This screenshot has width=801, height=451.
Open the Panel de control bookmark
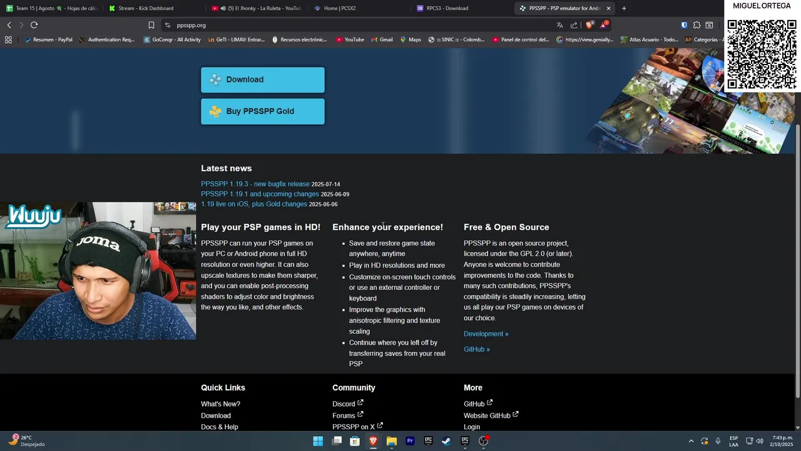(521, 39)
